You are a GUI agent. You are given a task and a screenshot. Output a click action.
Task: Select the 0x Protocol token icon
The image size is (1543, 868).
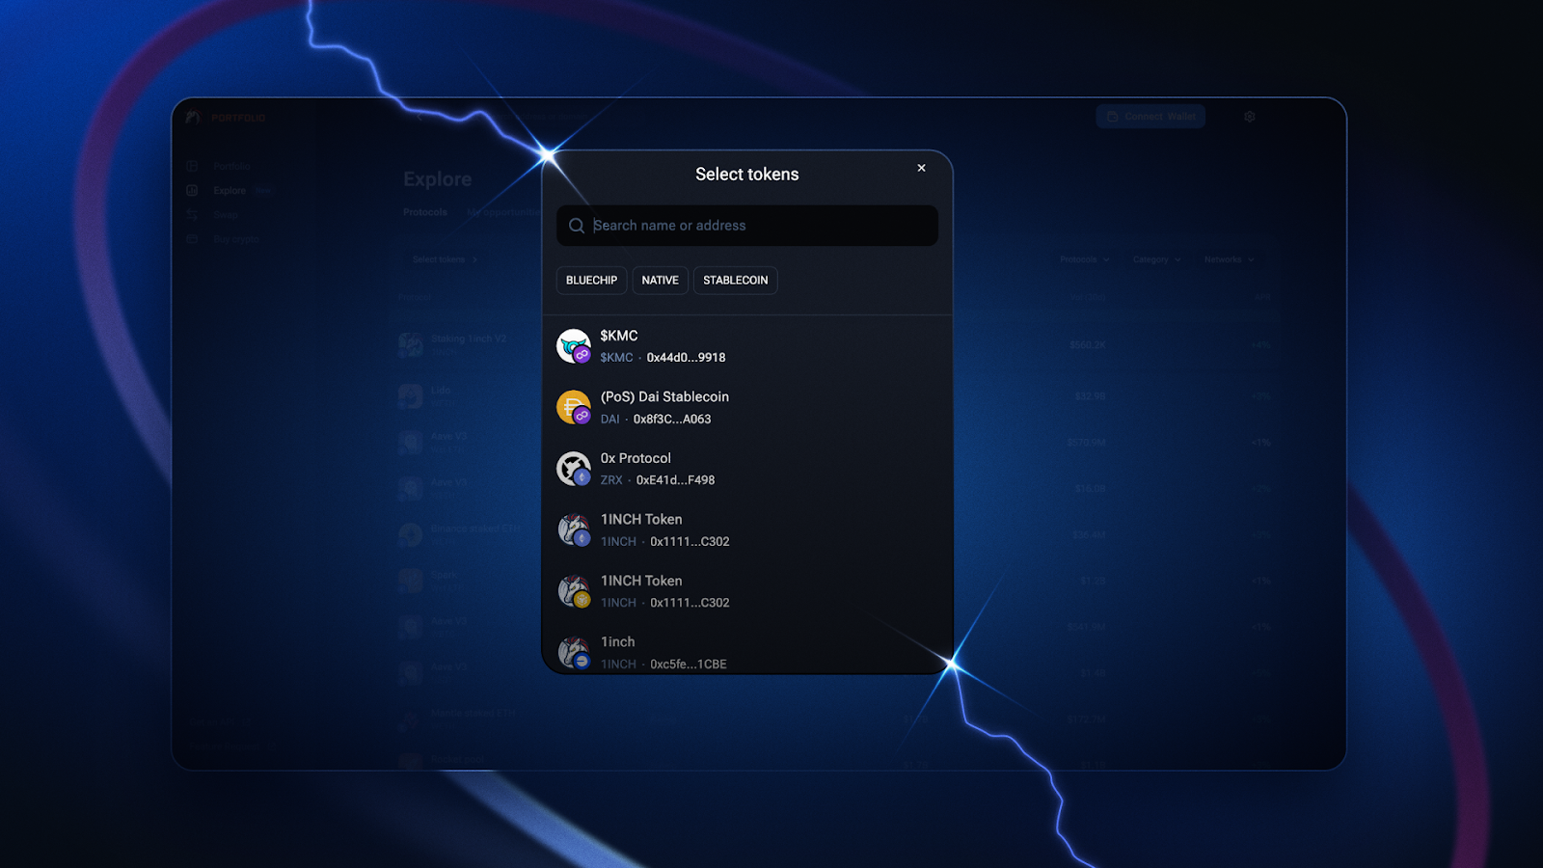tap(574, 469)
